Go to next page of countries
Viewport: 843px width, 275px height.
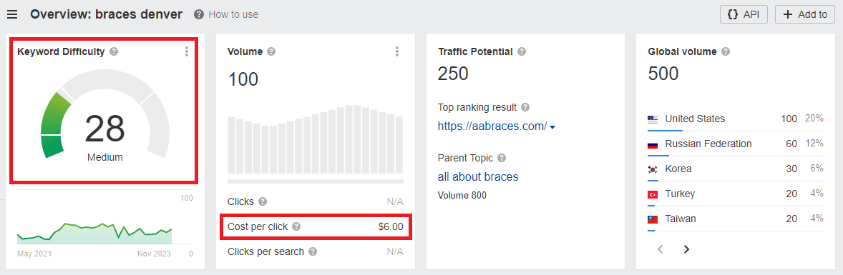[686, 249]
